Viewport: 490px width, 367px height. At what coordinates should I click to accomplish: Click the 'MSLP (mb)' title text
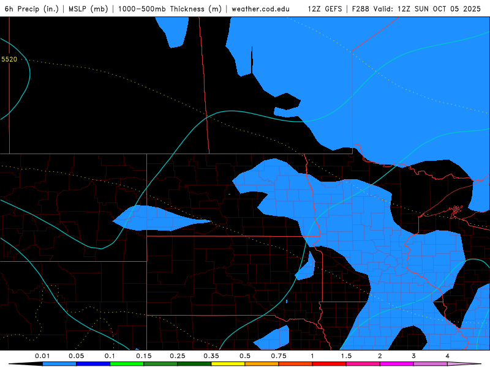pos(88,9)
